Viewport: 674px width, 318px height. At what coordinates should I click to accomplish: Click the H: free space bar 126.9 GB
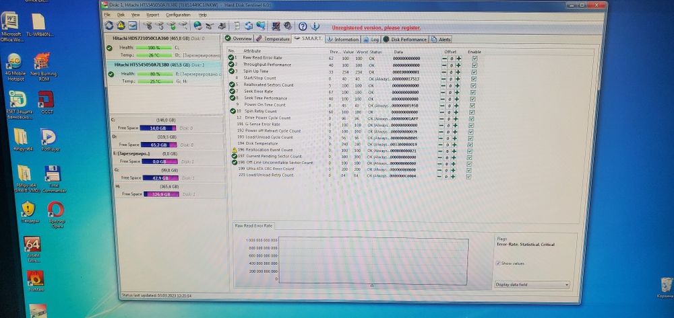[160, 194]
